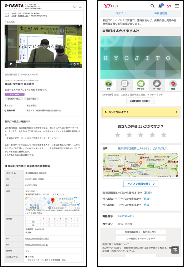The height and width of the screenshot is (267, 184).
Task: Select the 写真 camera icon tab
Action: [x=108, y=85]
